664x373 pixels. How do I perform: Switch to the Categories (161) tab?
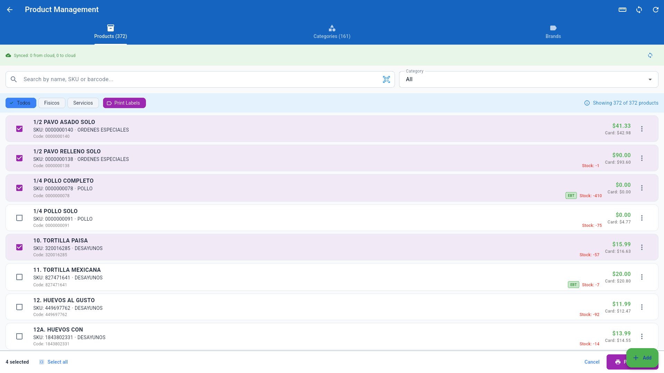point(332,32)
